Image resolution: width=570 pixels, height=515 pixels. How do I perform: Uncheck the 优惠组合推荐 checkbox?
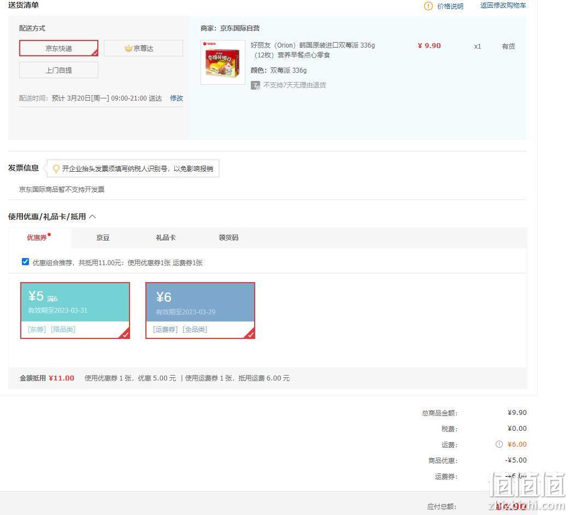coord(25,262)
